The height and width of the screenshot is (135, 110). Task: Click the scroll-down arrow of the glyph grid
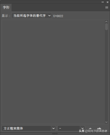[x=106, y=122]
